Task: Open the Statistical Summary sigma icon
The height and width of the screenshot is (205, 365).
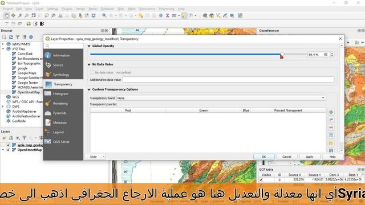Action: click(167, 15)
